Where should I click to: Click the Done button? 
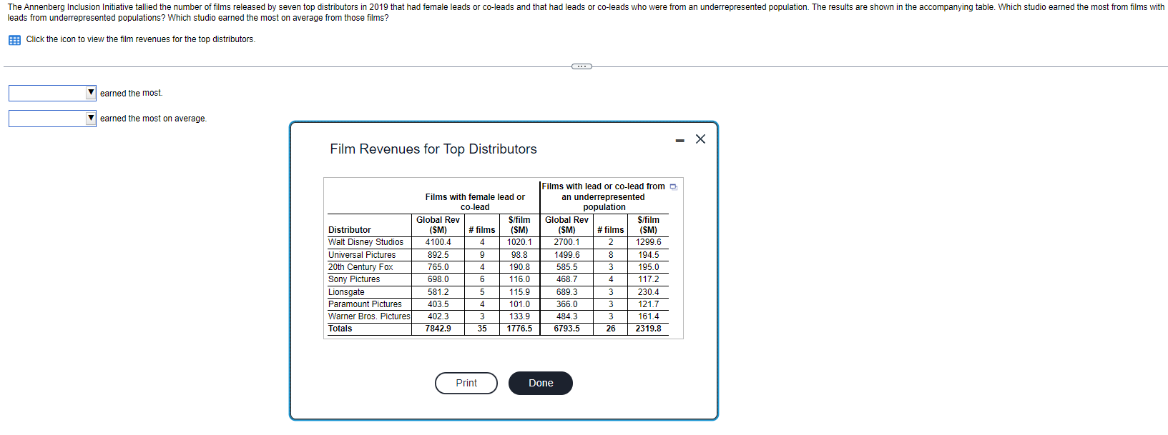click(541, 383)
